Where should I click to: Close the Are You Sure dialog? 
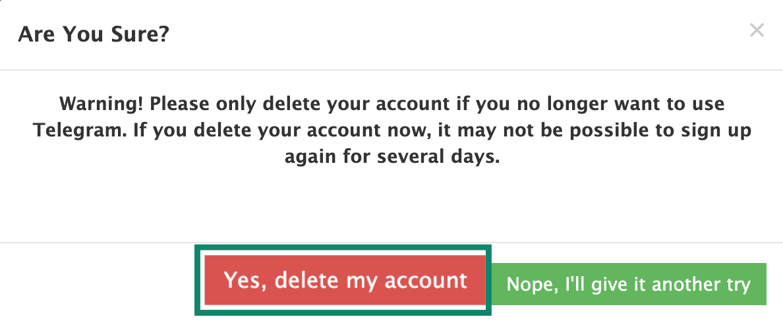click(x=757, y=30)
